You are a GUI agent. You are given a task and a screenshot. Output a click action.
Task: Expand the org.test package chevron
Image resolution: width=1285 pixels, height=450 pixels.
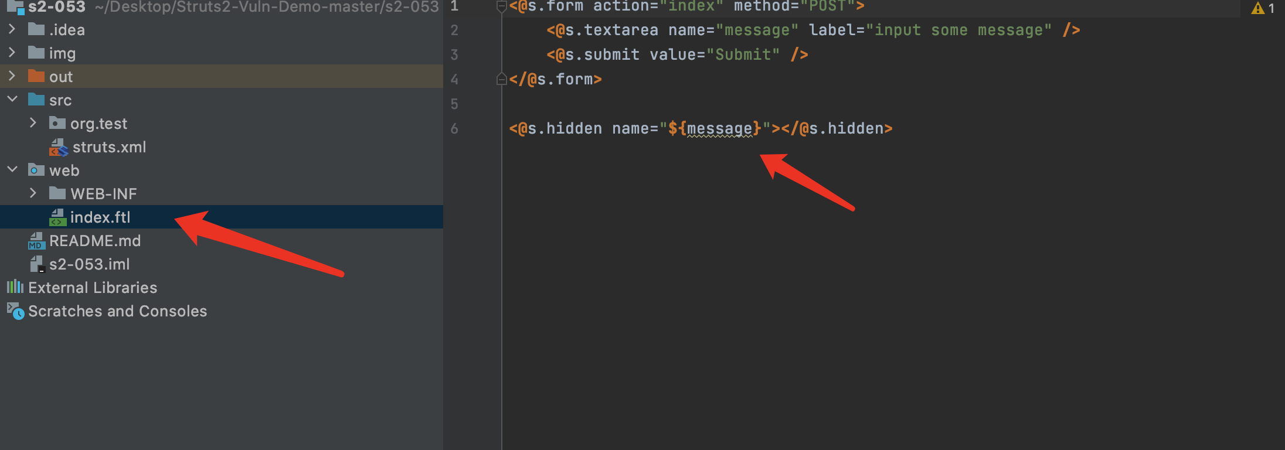pyautogui.click(x=33, y=122)
